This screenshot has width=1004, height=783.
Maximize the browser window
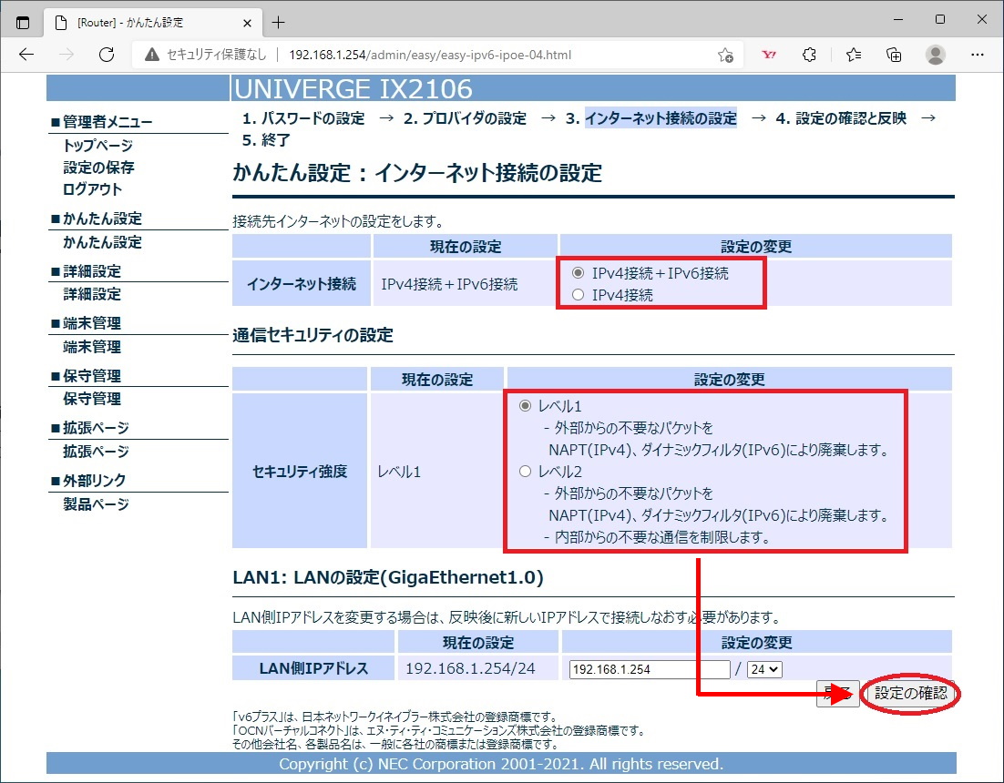[940, 20]
